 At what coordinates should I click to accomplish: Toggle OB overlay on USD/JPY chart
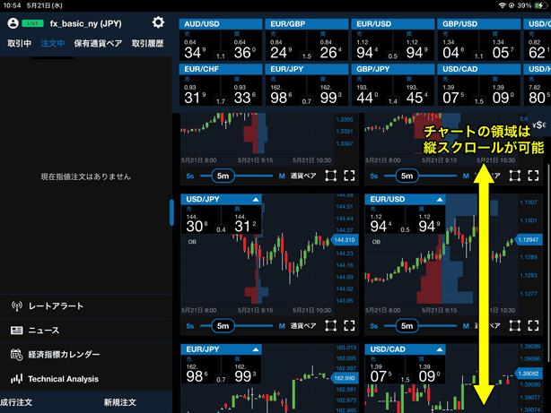pyautogui.click(x=192, y=242)
